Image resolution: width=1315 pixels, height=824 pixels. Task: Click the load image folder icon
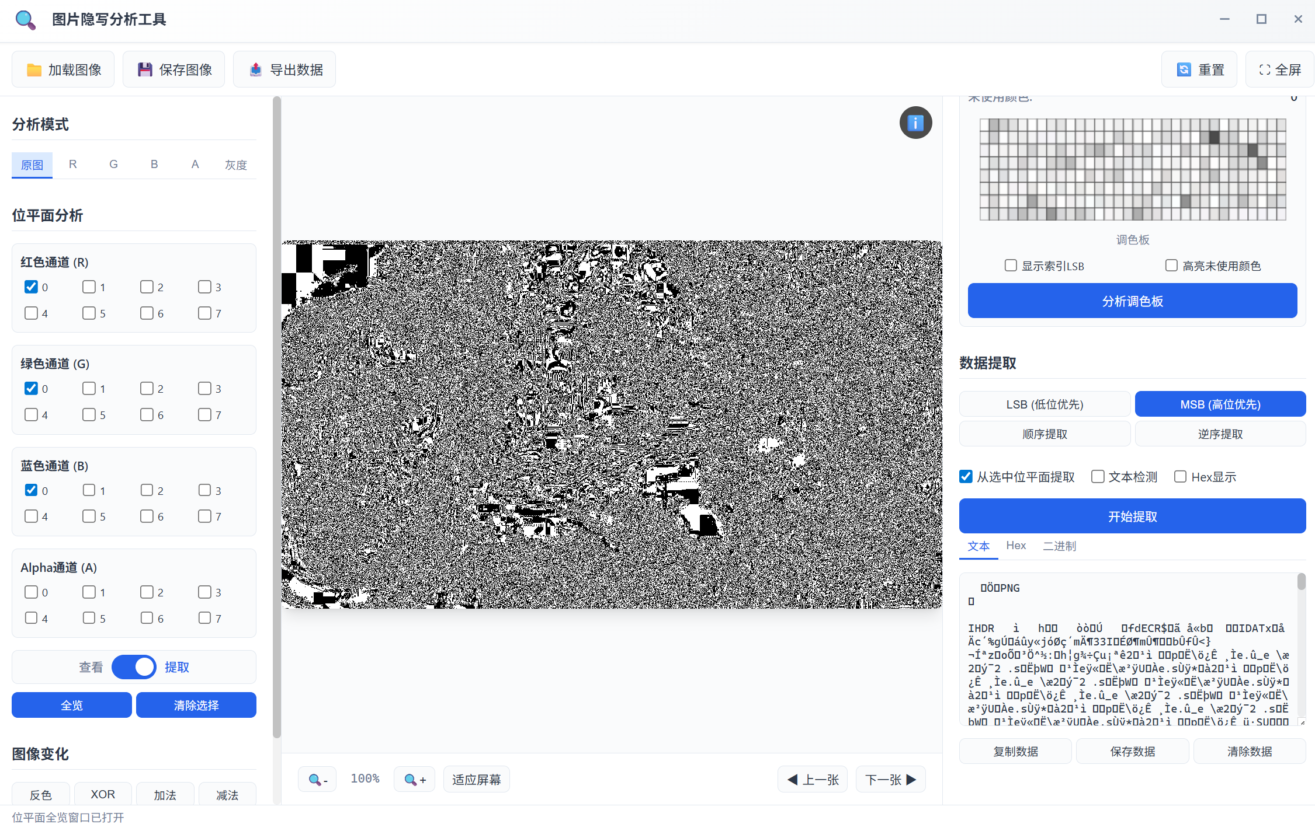tap(34, 70)
